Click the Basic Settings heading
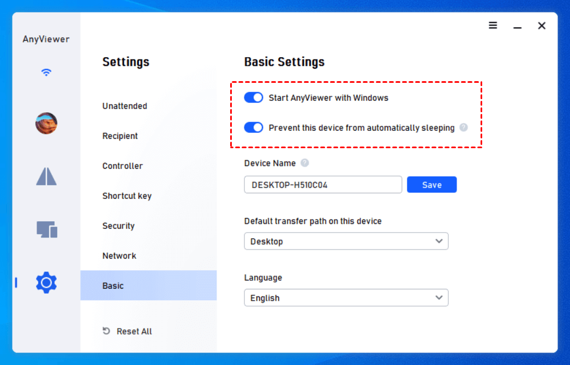 284,62
